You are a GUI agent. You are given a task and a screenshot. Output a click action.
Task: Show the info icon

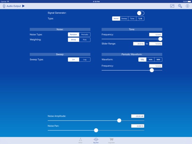(x=187, y=6)
